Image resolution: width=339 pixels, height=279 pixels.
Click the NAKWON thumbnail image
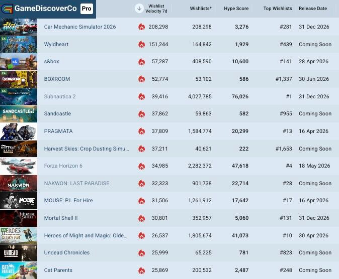19,184
